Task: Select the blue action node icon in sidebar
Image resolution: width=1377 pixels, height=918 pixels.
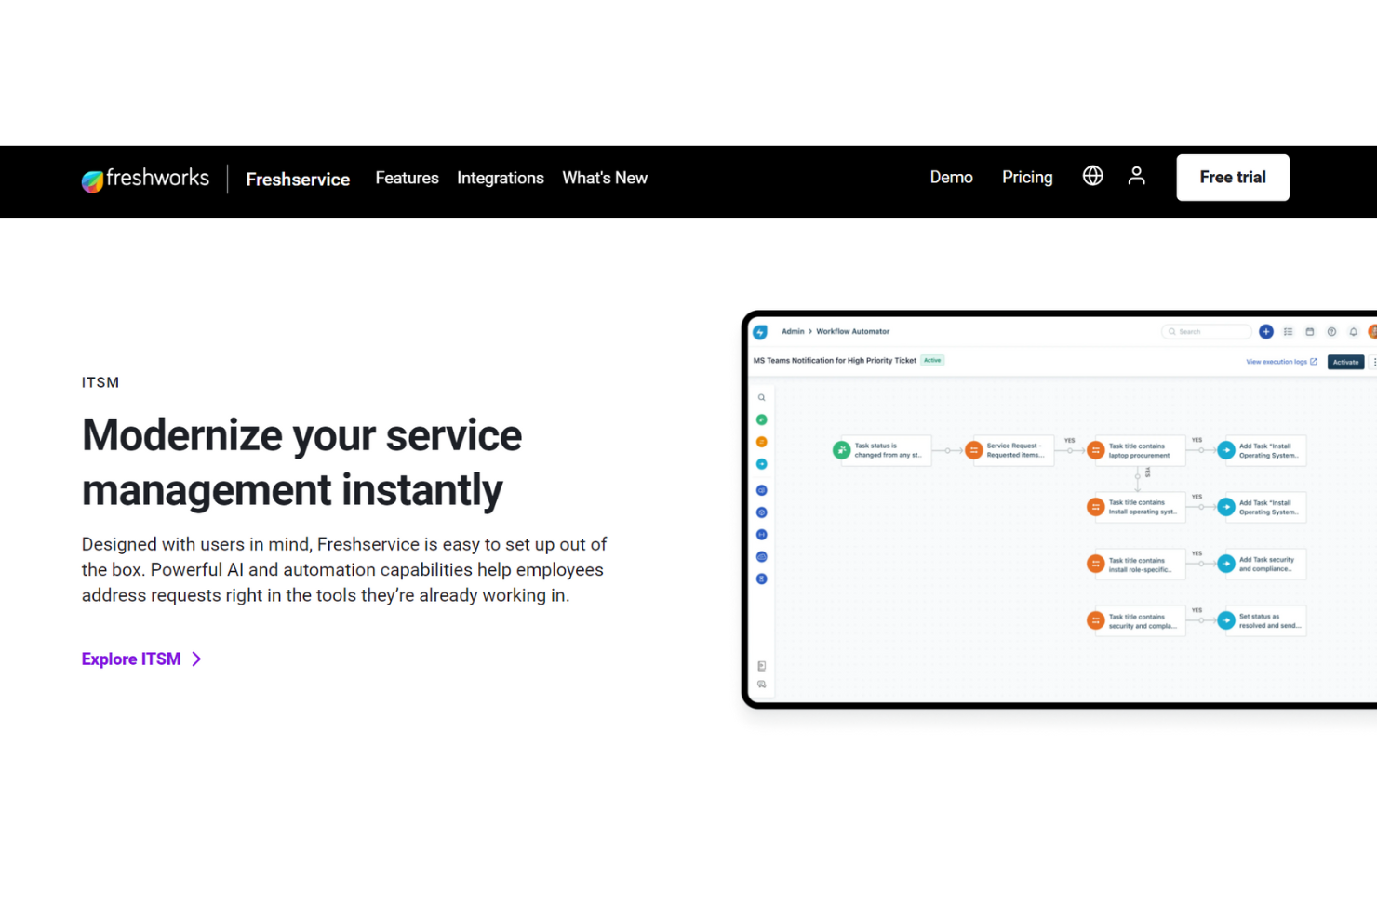Action: [761, 466]
